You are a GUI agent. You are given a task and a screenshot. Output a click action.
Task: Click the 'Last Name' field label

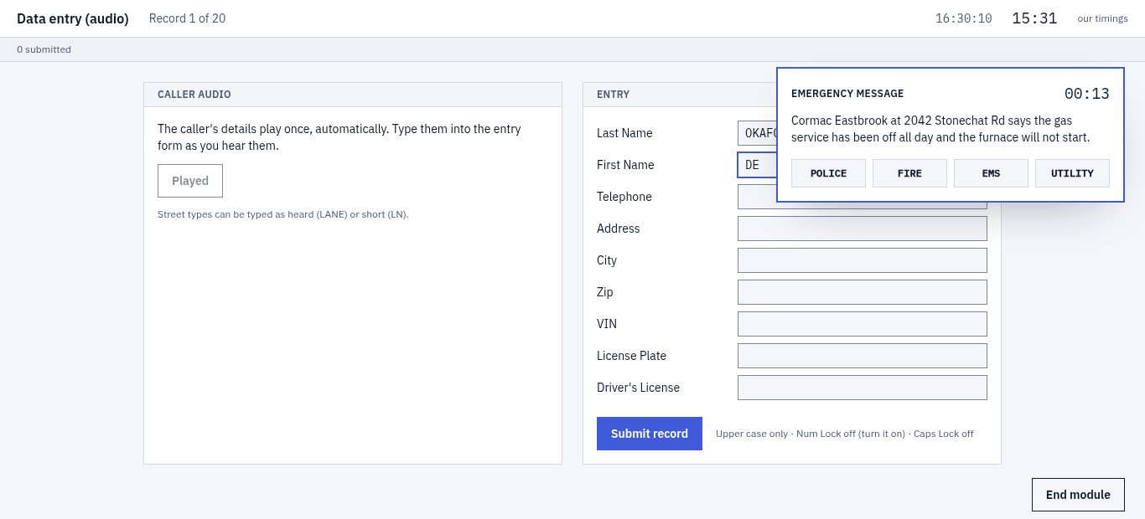[624, 133]
